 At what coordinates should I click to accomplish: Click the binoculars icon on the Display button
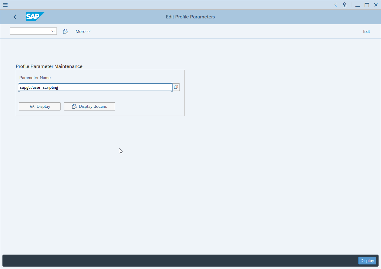point(32,106)
